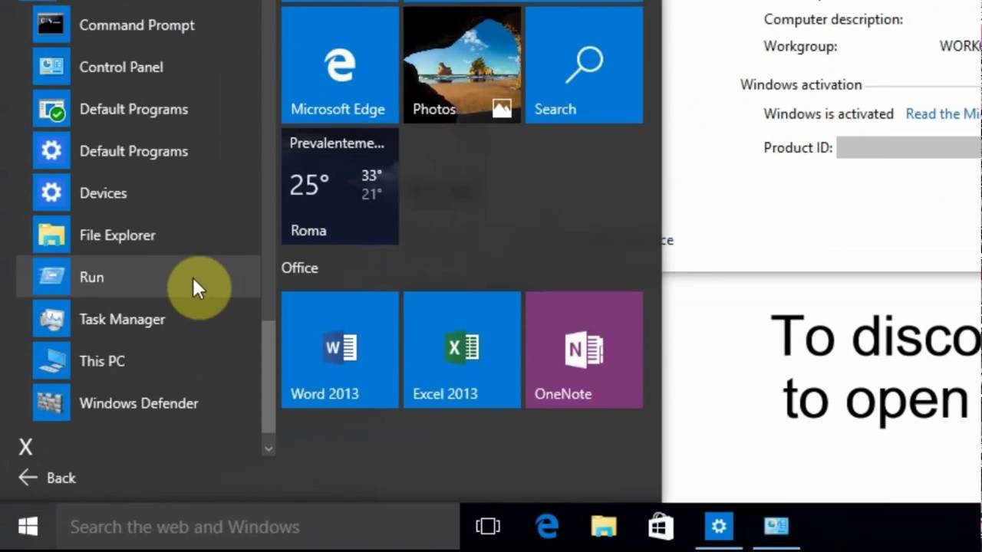The image size is (982, 552).
Task: Switch to Control Panel window in taskbar
Action: (x=776, y=527)
